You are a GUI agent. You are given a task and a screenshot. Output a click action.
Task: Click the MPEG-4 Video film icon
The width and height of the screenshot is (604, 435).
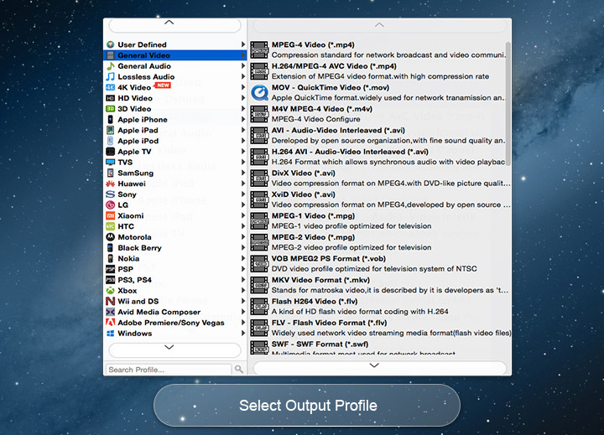point(259,50)
